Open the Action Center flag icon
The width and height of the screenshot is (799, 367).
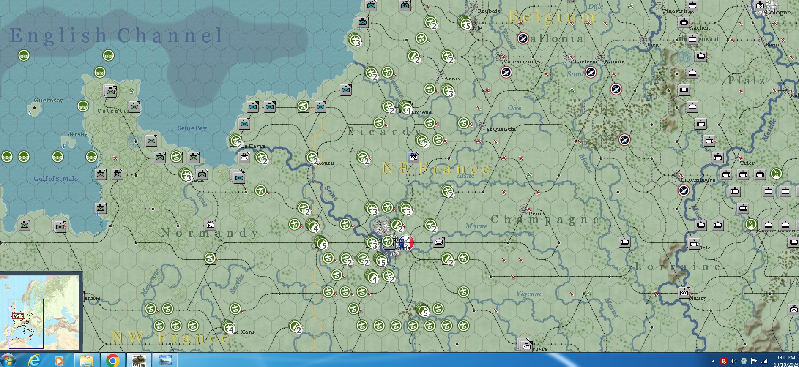754,361
